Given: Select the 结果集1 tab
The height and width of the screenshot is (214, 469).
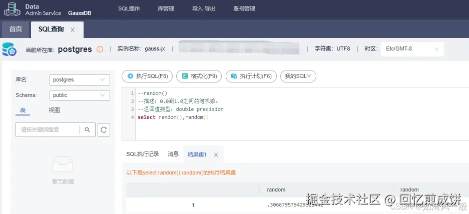Looking at the screenshot, I should pyautogui.click(x=197, y=154).
